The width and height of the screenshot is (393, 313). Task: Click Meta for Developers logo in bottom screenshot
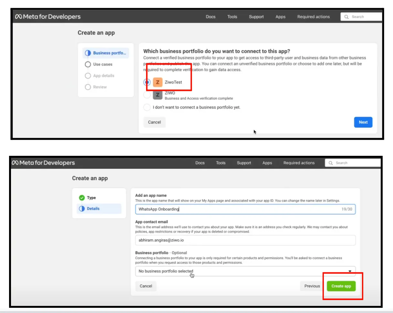(43, 163)
